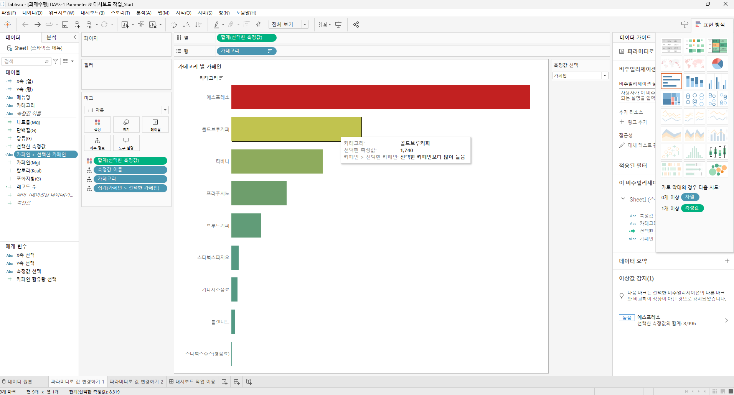Sort bars ascending from the toolbar
The width and height of the screenshot is (734, 395).
pos(186,25)
